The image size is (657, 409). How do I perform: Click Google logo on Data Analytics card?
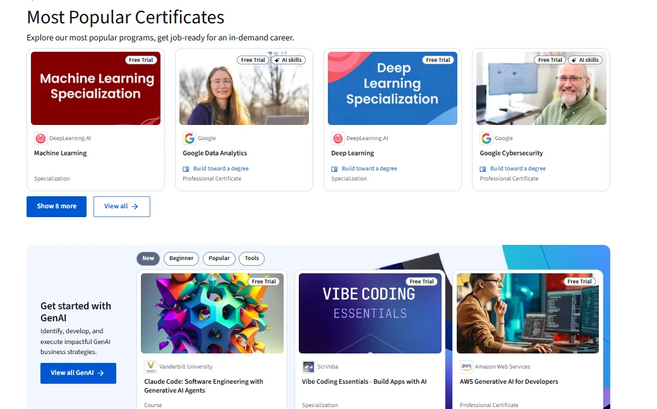(x=189, y=138)
